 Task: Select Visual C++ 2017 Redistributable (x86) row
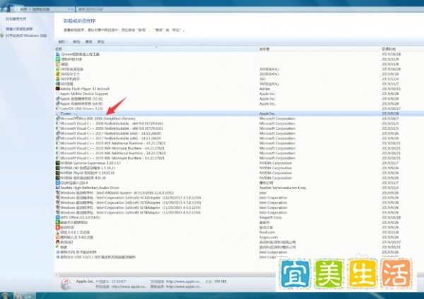pos(239,138)
